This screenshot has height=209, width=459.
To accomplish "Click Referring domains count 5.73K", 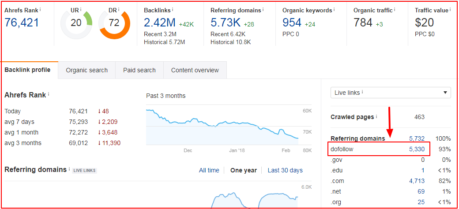I will tap(226, 22).
